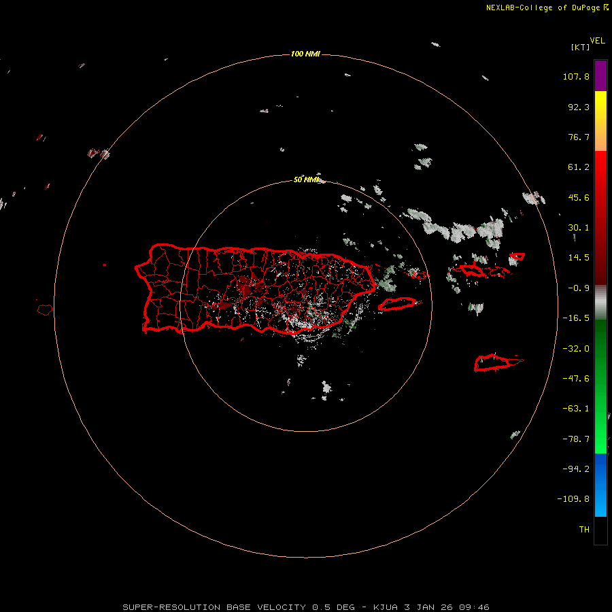Viewport: 612px width, 612px height.
Task: Click the -0.9 scale value
Action: [x=579, y=288]
